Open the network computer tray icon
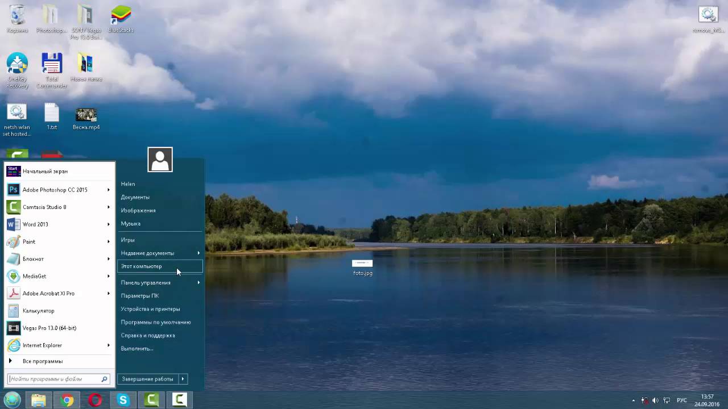This screenshot has width=728, height=409. pyautogui.click(x=667, y=400)
